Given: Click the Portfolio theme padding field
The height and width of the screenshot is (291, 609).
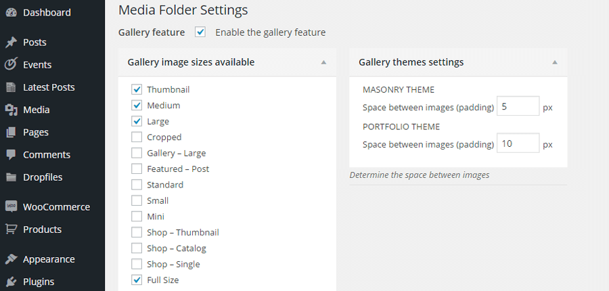Looking at the screenshot, I should [x=518, y=143].
